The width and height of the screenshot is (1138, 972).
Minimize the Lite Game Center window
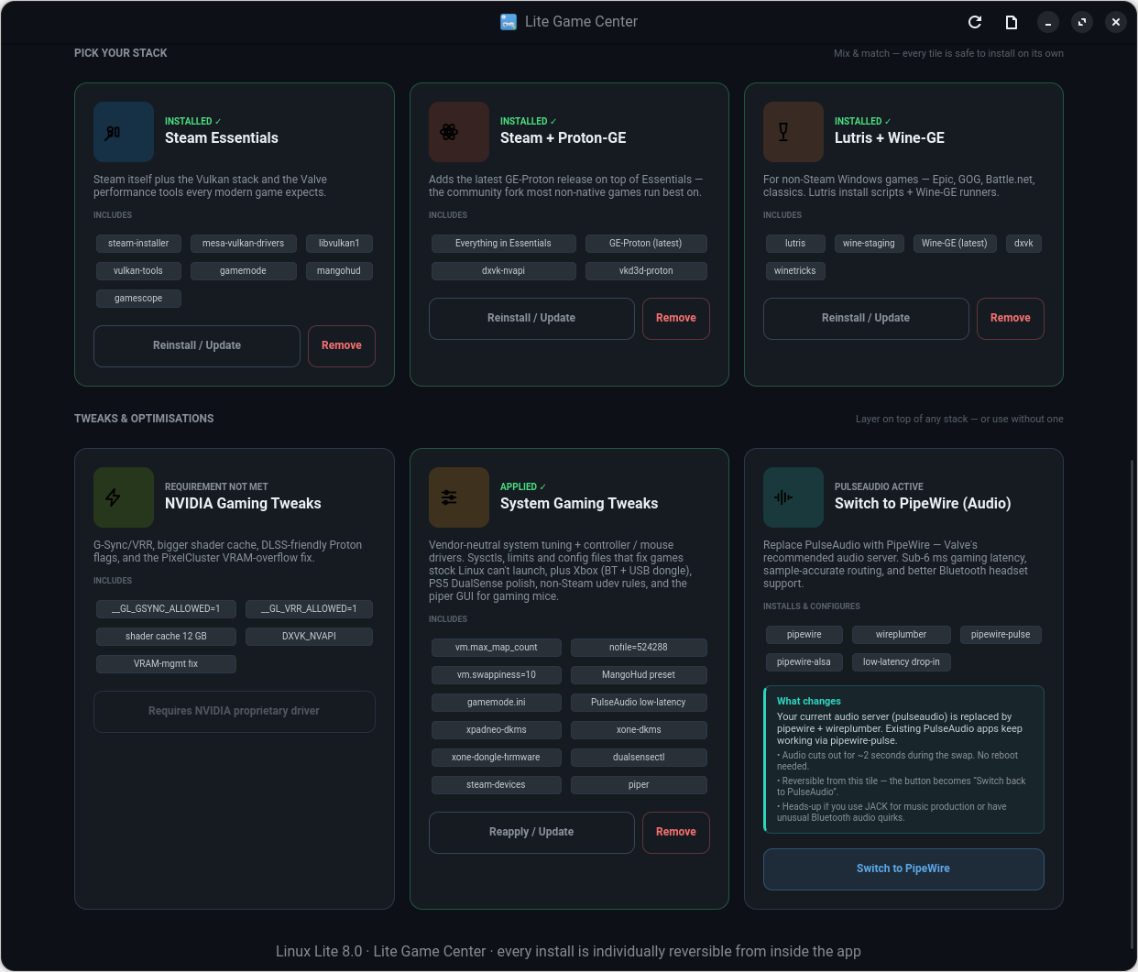pyautogui.click(x=1048, y=22)
